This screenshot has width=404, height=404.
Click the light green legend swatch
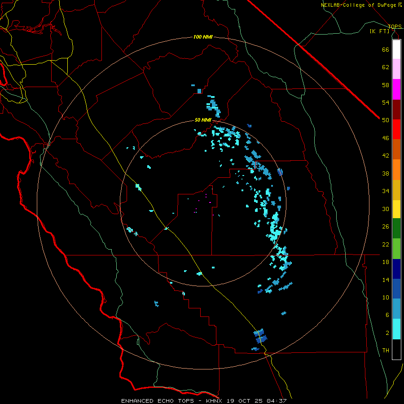(x=396, y=249)
